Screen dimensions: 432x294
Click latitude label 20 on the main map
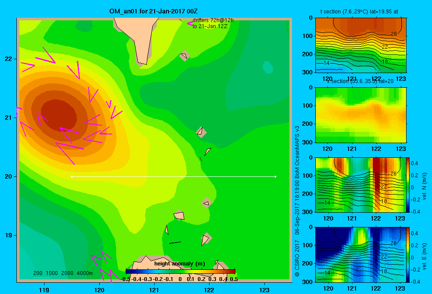(x=9, y=176)
